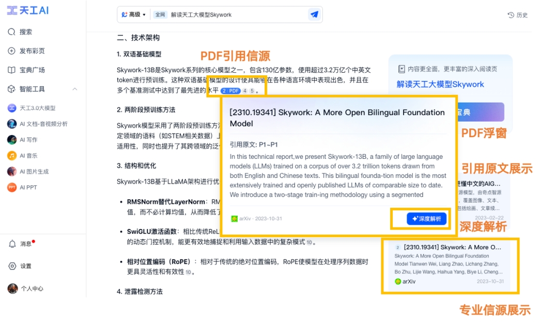Collapse the 智能工具 section chevron
541x326 pixels.
(x=75, y=89)
